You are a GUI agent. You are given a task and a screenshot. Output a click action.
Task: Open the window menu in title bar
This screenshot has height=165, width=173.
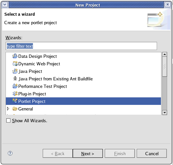(5, 5)
